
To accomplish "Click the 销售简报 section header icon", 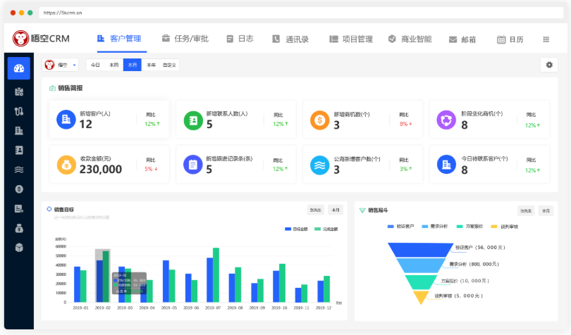I will coord(52,88).
